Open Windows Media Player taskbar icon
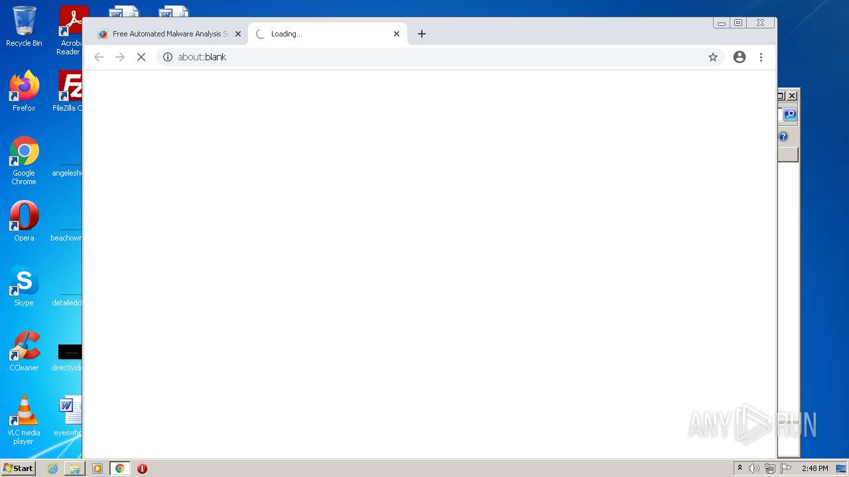This screenshot has height=477, width=849. 98,468
